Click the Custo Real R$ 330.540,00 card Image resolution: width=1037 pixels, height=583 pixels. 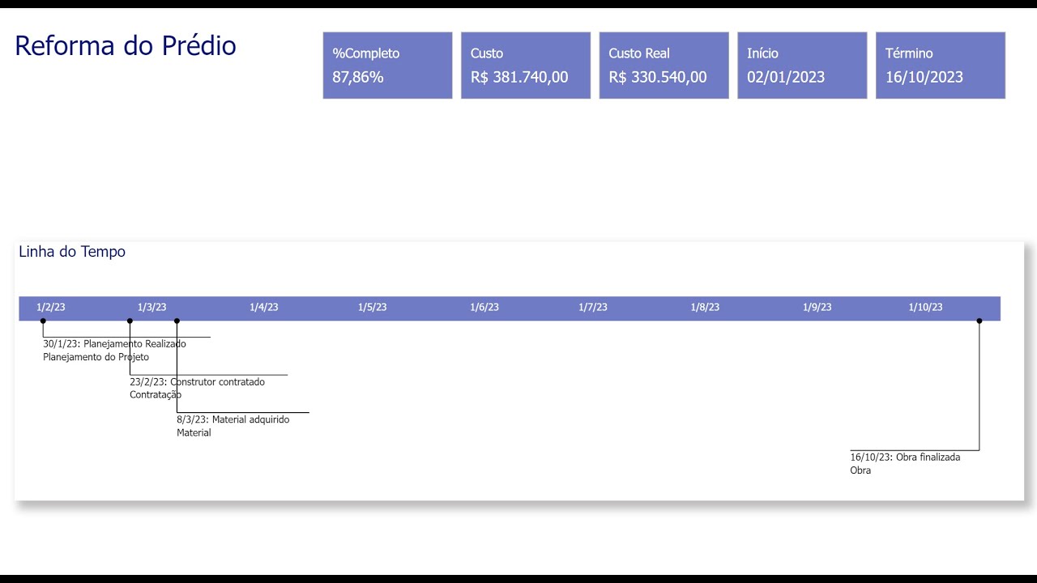(x=664, y=66)
